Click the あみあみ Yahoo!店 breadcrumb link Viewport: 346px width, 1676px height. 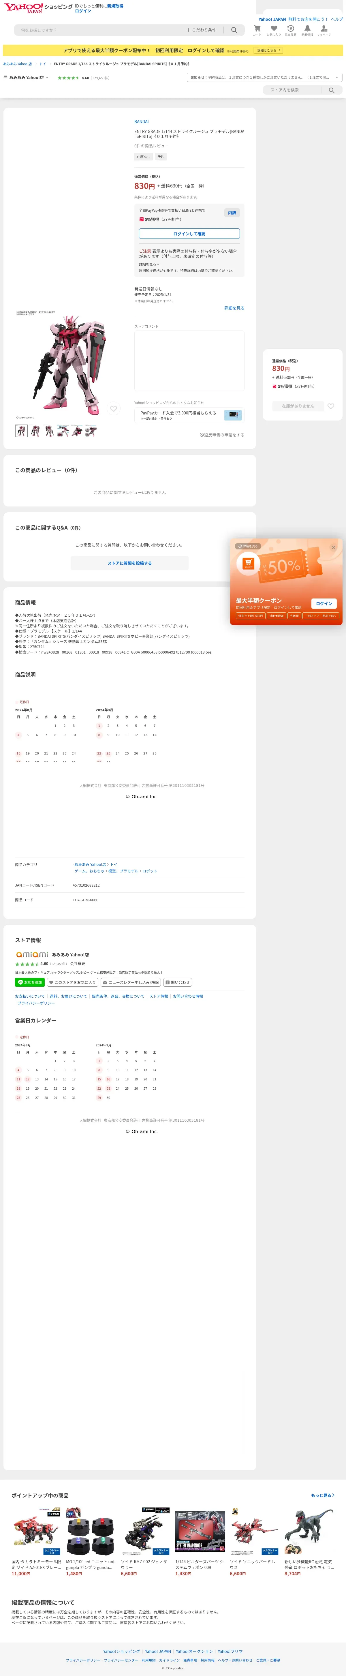(x=18, y=64)
